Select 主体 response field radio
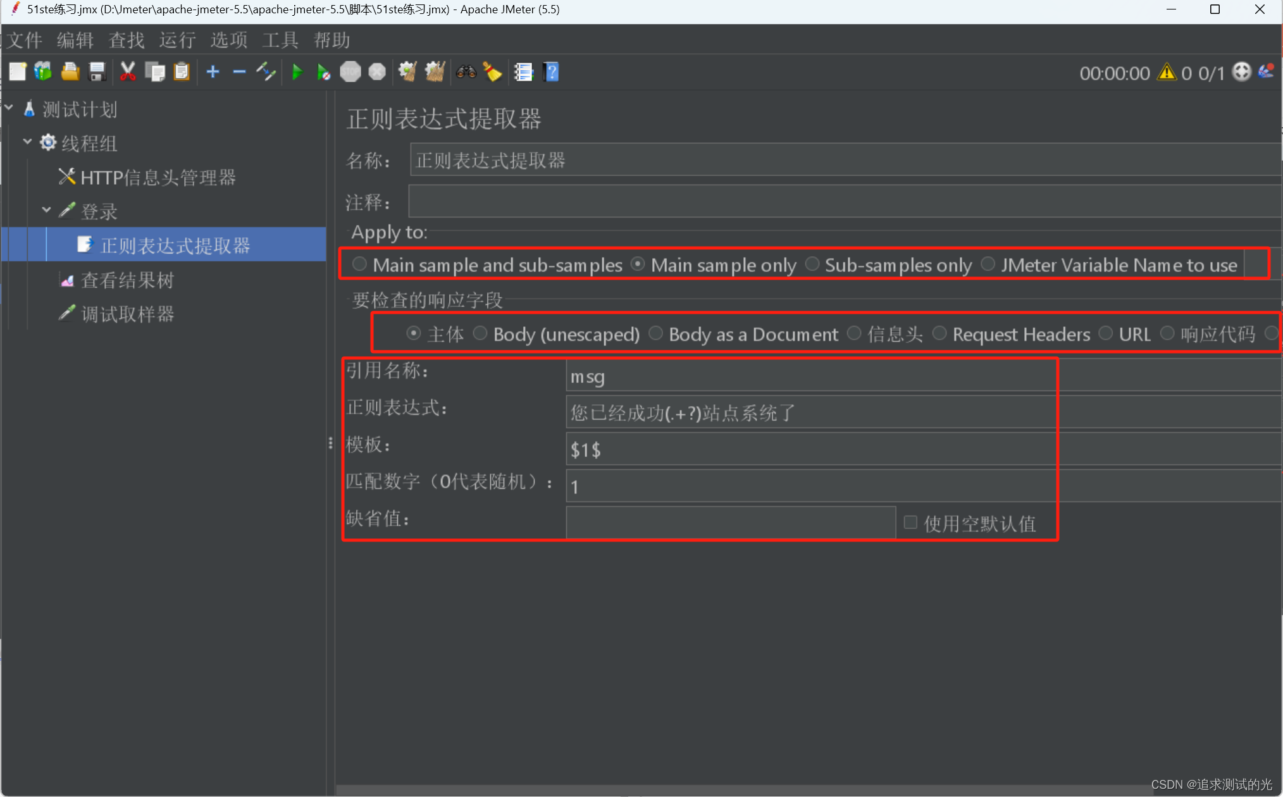 tap(414, 333)
